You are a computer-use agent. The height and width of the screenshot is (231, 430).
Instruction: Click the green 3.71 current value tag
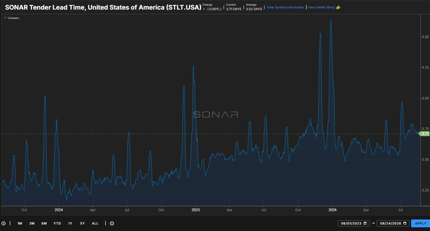point(425,134)
